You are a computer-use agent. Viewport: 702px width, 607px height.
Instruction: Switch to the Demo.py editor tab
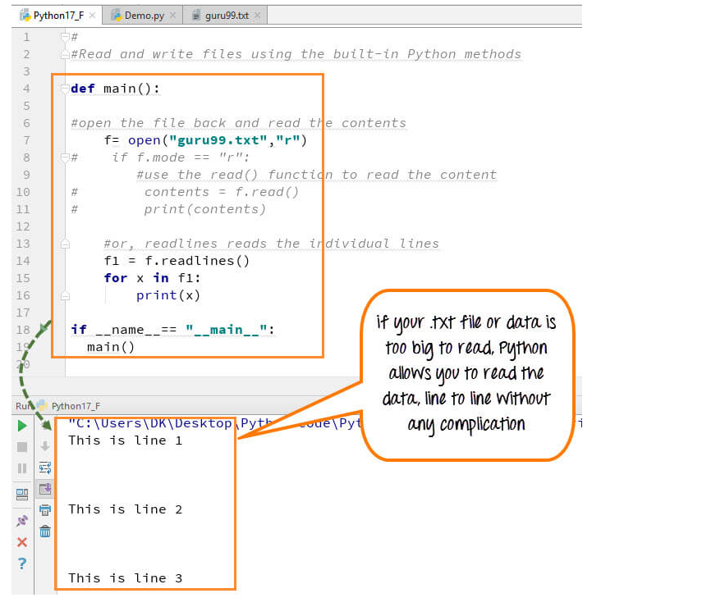click(x=142, y=16)
